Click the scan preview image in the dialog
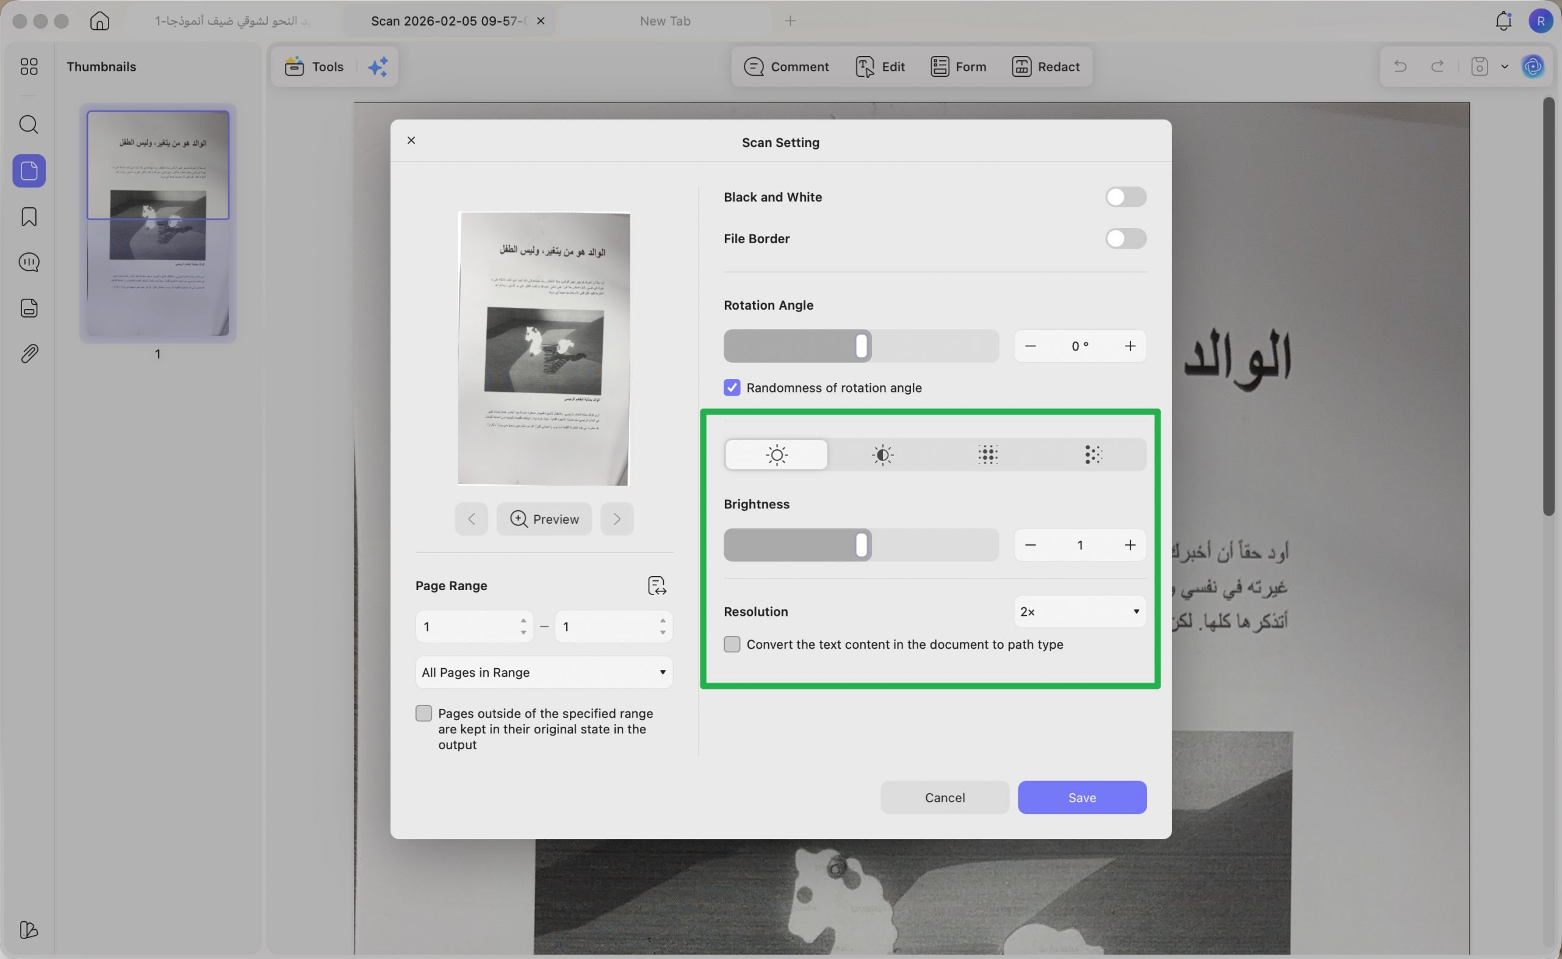Viewport: 1562px width, 959px height. (x=544, y=349)
